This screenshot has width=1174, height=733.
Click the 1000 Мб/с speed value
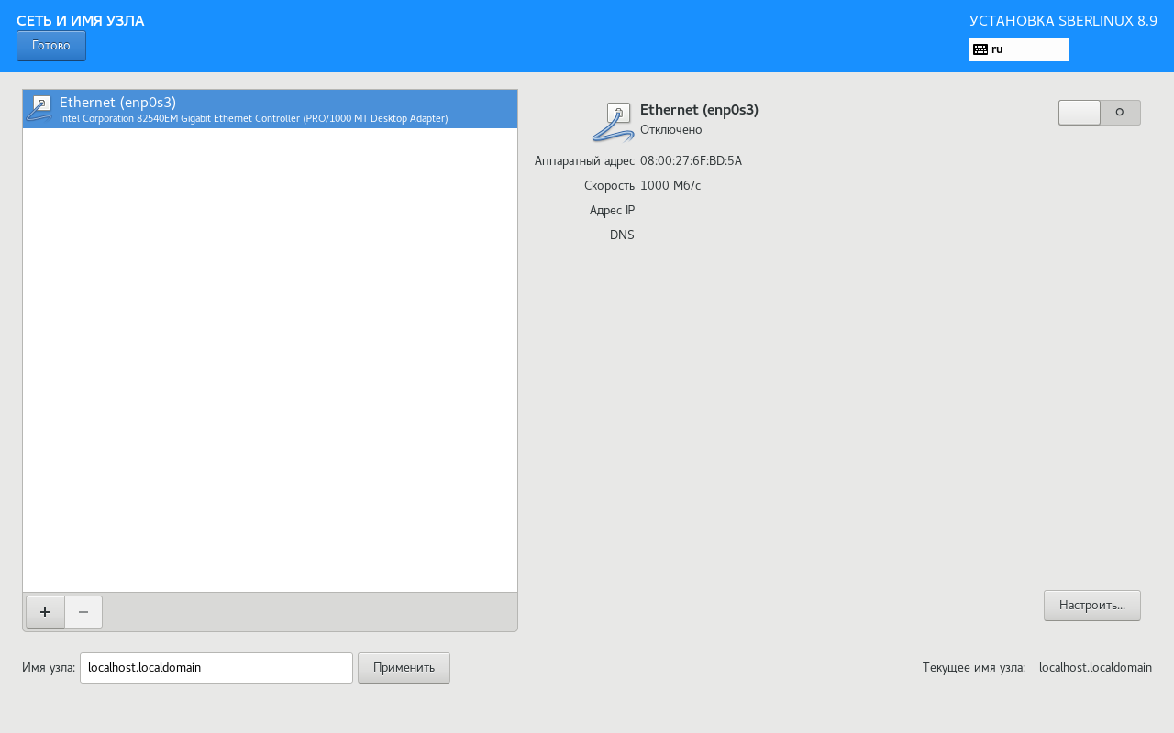tap(670, 186)
